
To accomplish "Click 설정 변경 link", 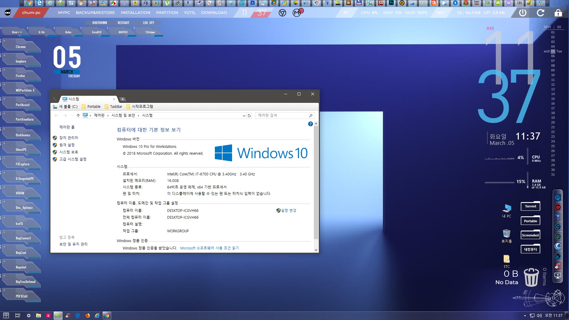I will click(289, 210).
